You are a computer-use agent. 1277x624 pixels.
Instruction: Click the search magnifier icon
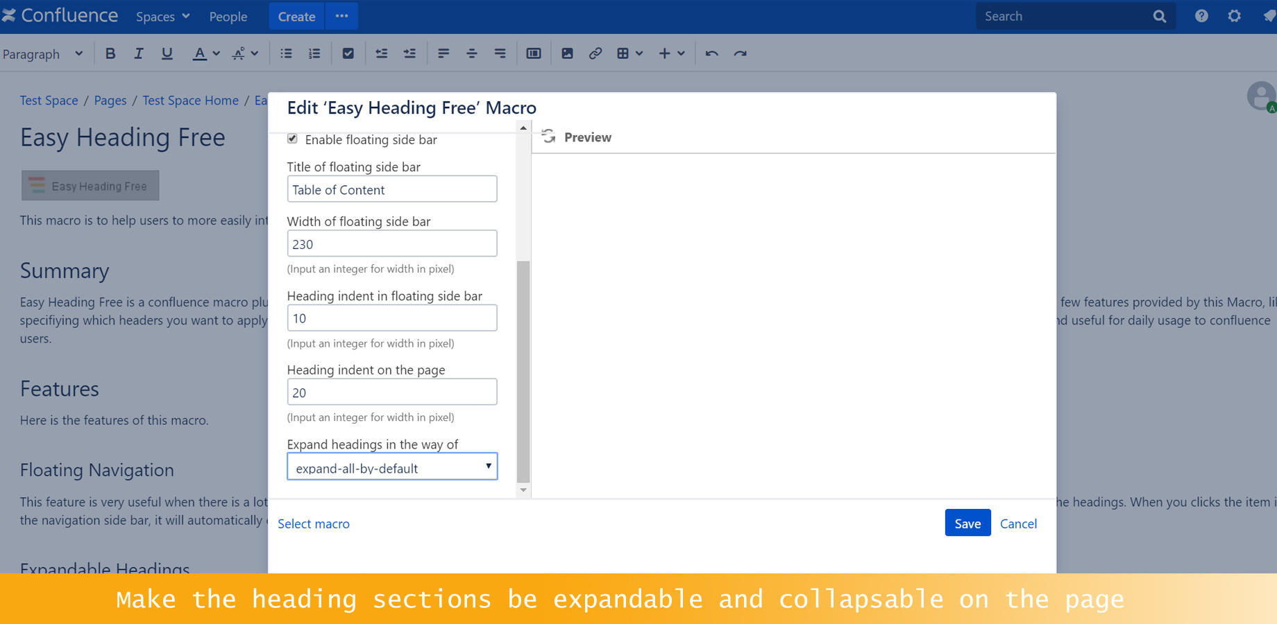[1160, 16]
